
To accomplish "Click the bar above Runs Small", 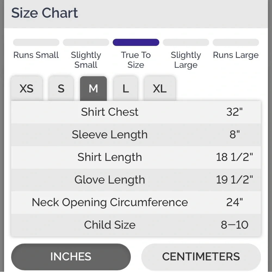I will pos(36,42).
